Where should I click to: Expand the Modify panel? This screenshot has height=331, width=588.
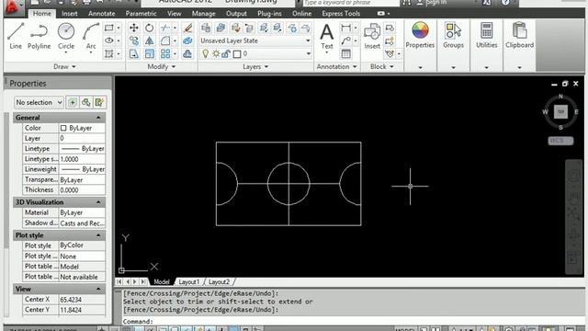pos(162,66)
